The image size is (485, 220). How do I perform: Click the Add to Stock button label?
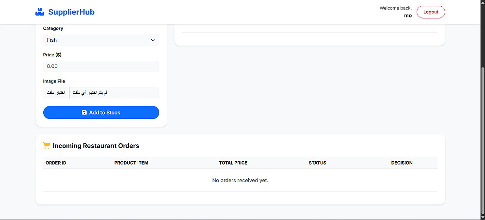point(105,113)
